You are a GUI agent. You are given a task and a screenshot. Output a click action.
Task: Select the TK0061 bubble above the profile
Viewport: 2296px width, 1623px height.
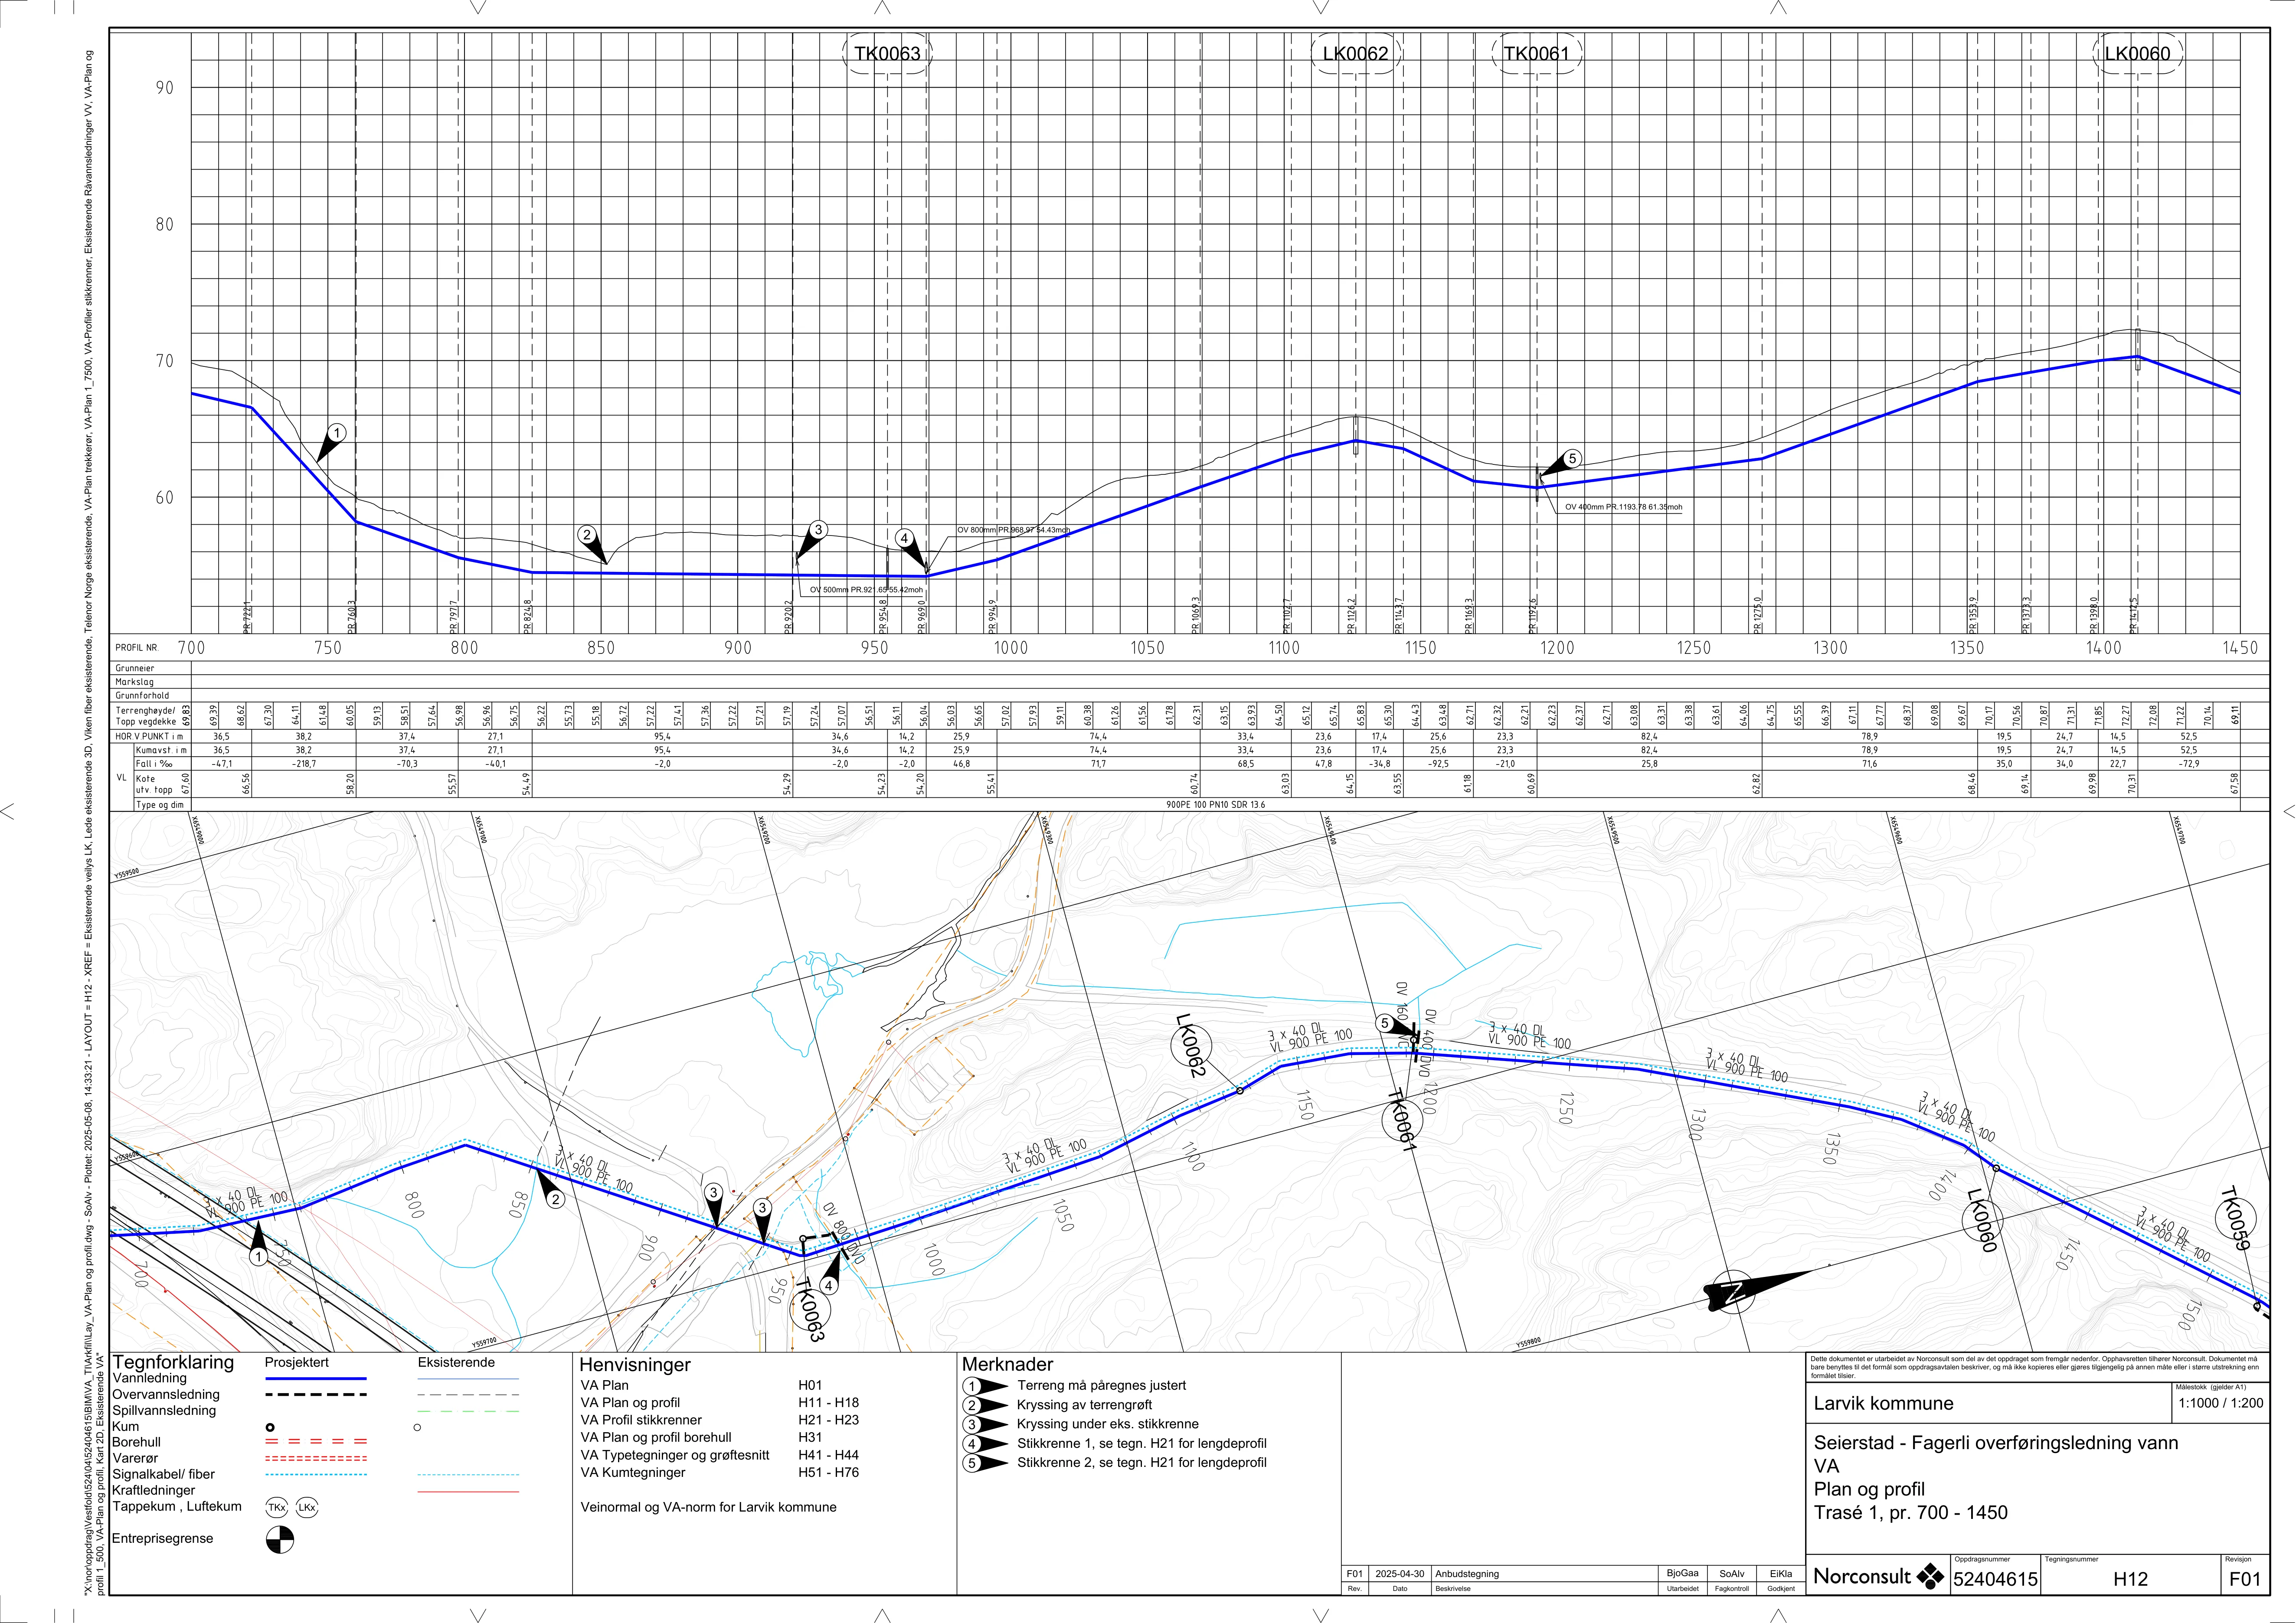point(1536,54)
